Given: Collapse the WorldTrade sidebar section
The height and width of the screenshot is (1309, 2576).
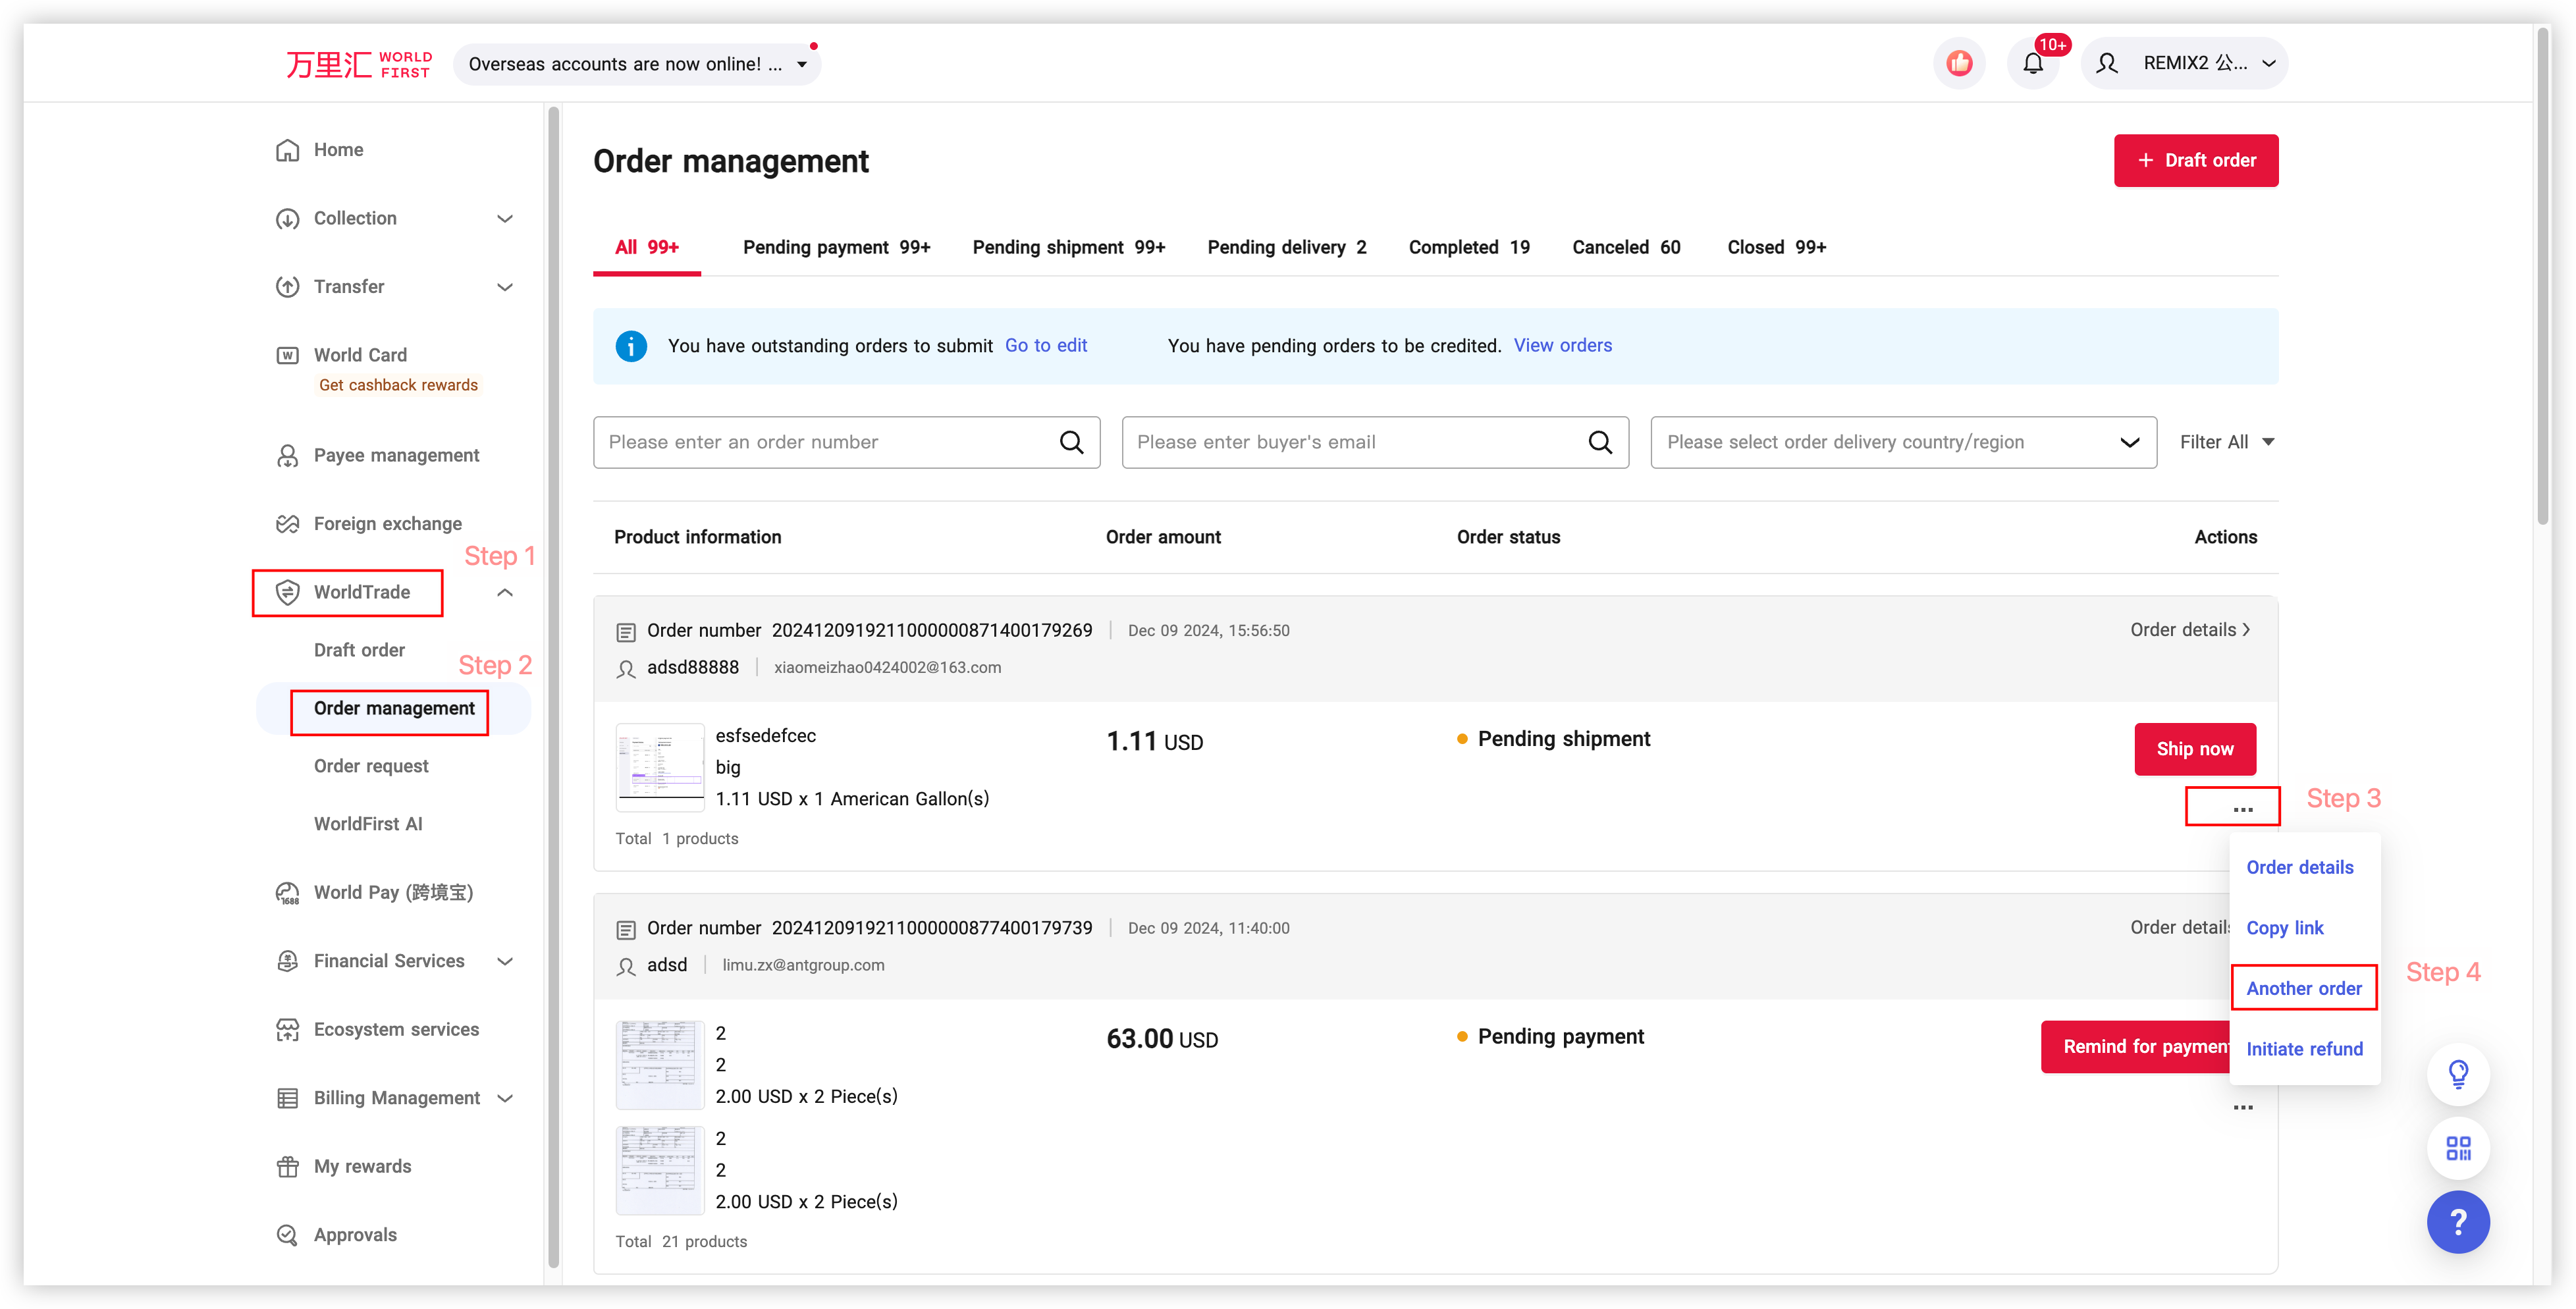Looking at the screenshot, I should tap(505, 592).
